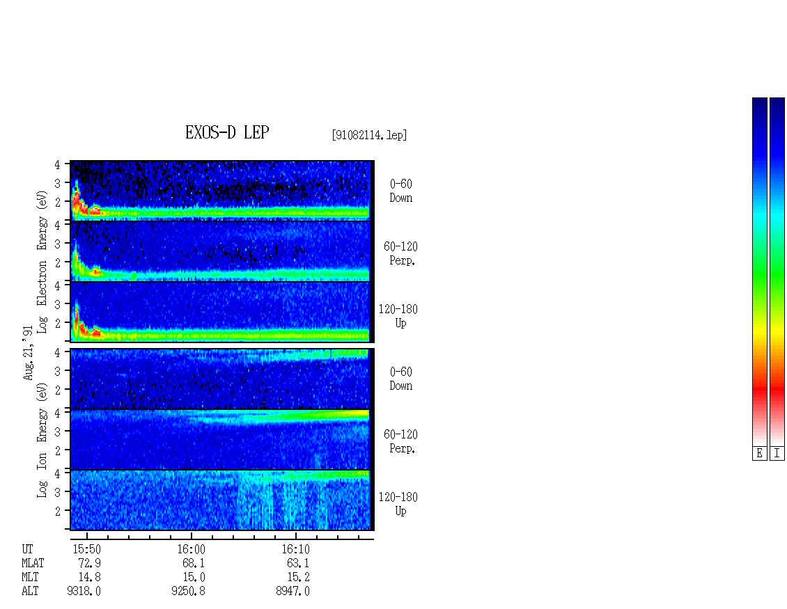Select the MLT value 14.8
Viewport: 787px width, 609px height.
[89, 578]
